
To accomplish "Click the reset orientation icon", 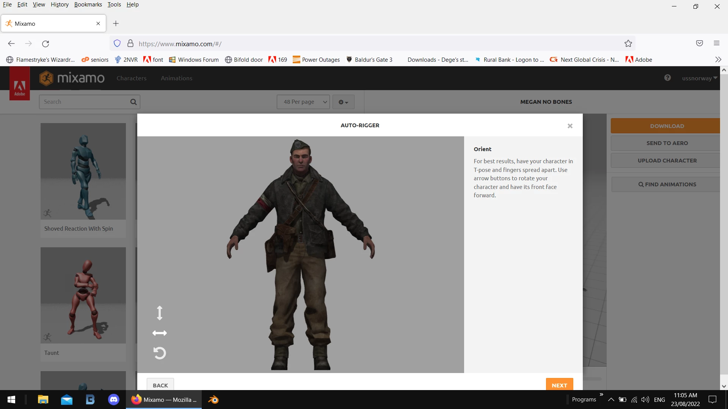I will [x=160, y=353].
